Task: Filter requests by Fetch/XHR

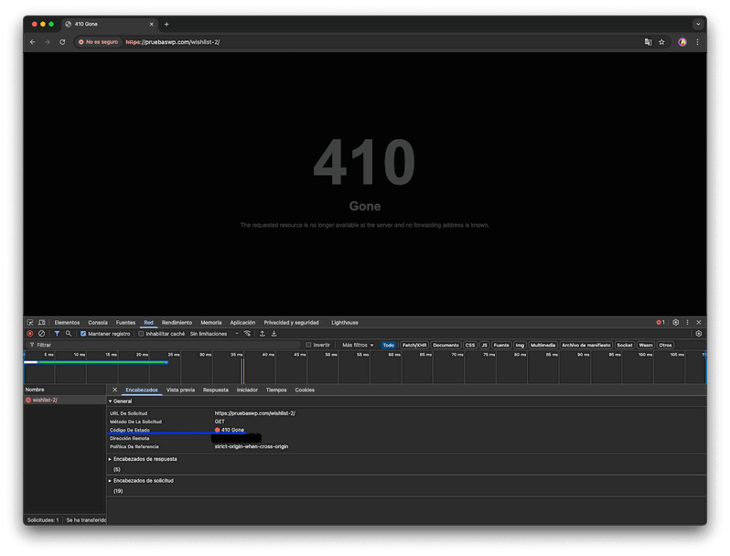Action: click(414, 346)
